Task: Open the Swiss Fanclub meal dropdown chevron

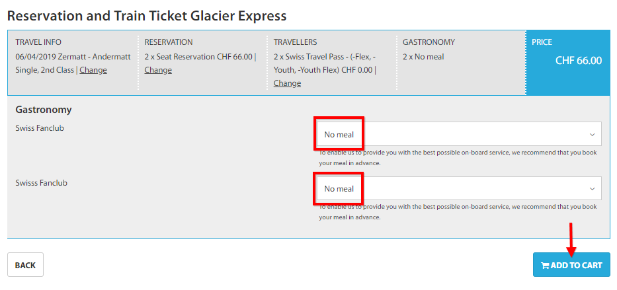Action: 593,135
